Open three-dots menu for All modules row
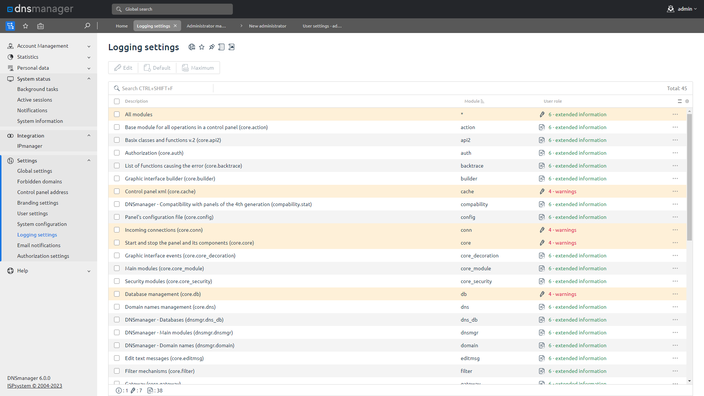This screenshot has width=704, height=396. click(x=675, y=114)
